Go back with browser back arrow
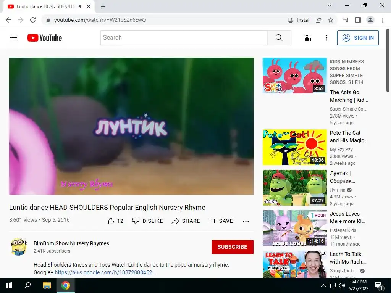 tap(8, 20)
